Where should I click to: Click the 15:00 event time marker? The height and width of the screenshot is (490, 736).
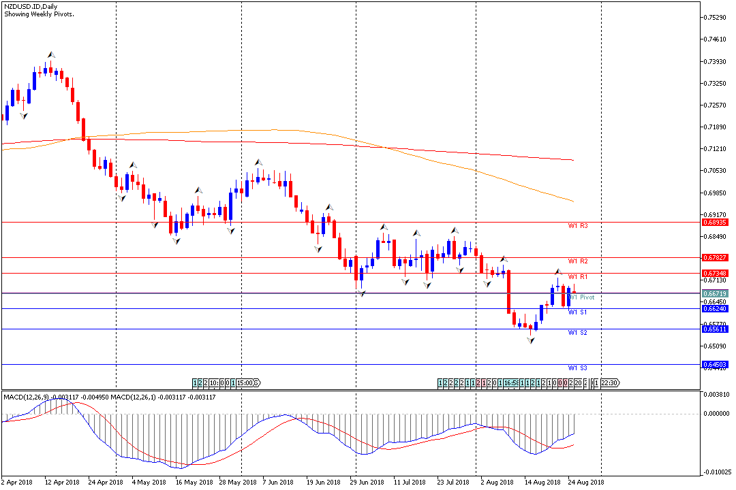245,383
